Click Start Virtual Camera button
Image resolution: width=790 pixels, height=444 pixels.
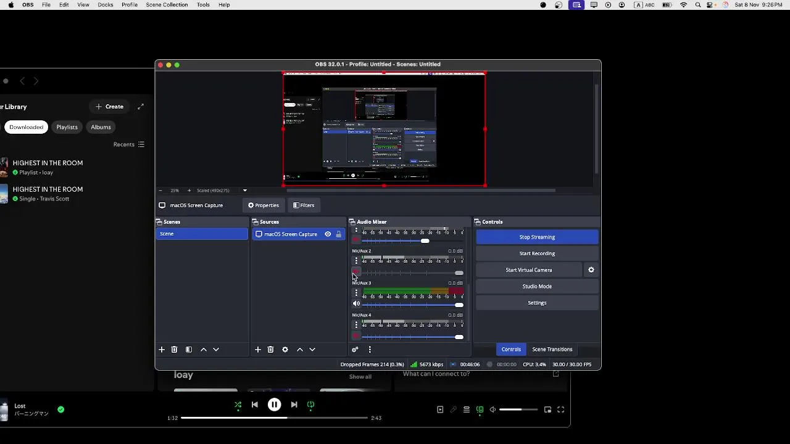[x=529, y=270]
